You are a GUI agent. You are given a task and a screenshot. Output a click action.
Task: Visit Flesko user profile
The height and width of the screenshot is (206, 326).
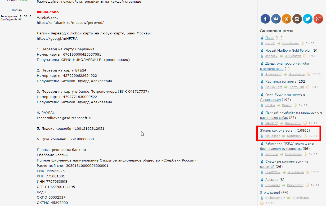pos(270,105)
